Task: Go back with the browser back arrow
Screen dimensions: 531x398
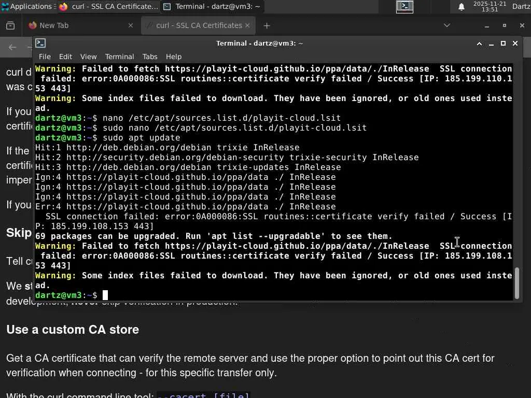Action: point(12,48)
